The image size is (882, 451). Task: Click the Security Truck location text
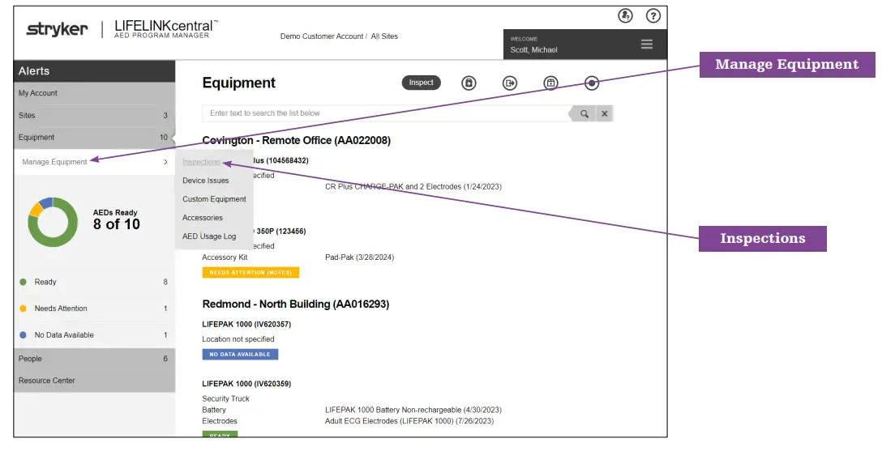[225, 398]
